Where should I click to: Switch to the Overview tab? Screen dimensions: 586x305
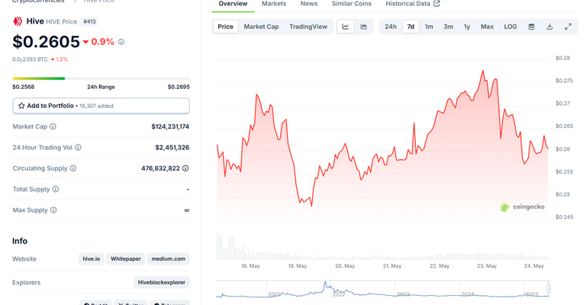tap(233, 4)
